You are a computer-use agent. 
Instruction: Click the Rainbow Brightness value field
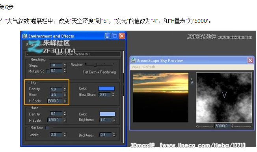tap(105, 135)
